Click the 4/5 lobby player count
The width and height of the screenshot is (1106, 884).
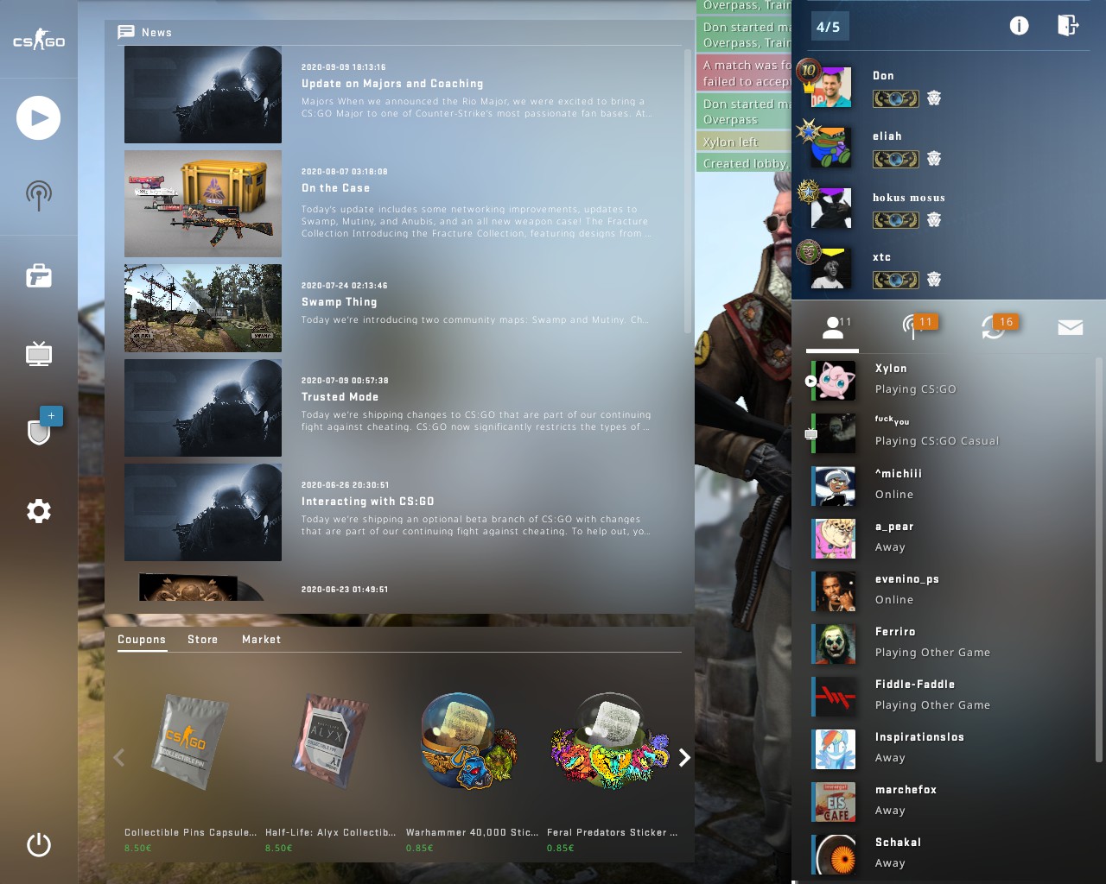pos(828,27)
